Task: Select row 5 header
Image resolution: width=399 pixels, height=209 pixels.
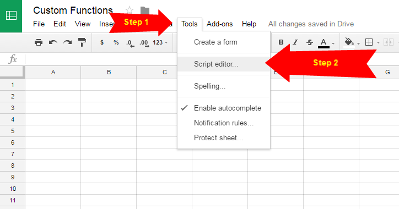Action: (13, 131)
